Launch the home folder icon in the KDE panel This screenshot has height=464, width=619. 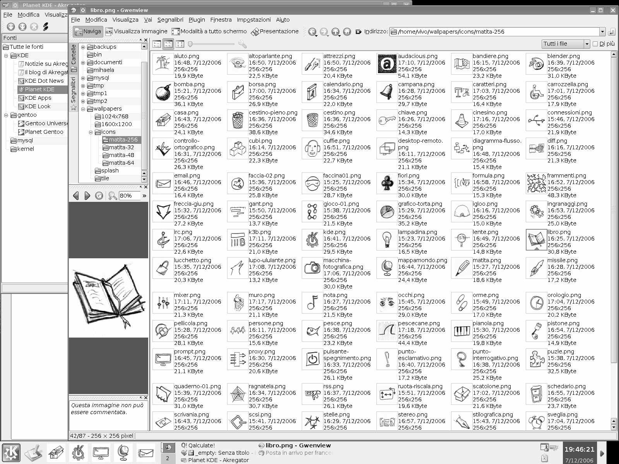[56, 452]
